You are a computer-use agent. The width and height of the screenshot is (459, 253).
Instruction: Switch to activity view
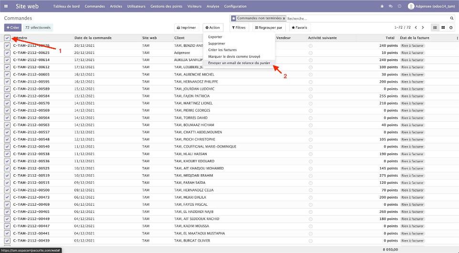pyautogui.click(x=451, y=28)
